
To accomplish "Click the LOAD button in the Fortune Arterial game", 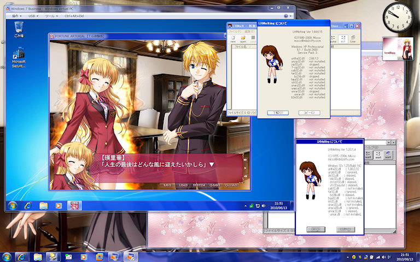I will pos(183,185).
